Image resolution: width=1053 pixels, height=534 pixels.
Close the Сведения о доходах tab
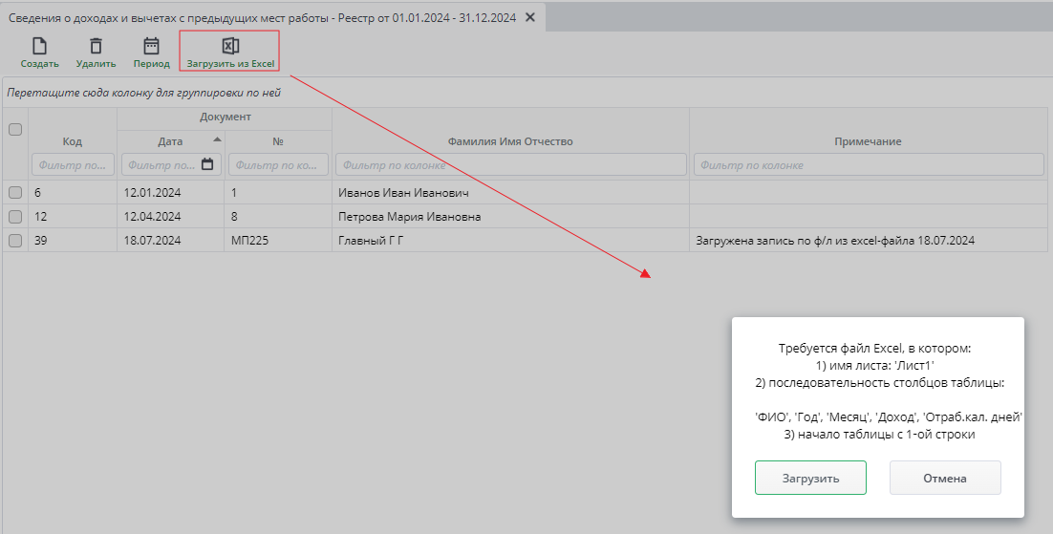530,17
